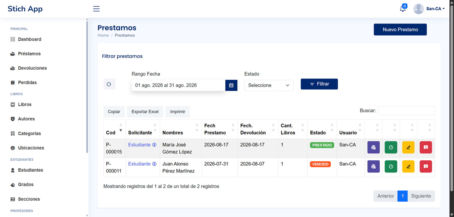This screenshot has width=454, height=217.
Task: Expand the Estado Seleccione dropdown
Action: coord(269,85)
